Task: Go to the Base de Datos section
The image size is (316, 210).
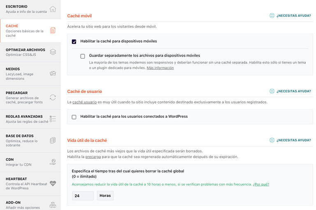Action: [x=30, y=140]
